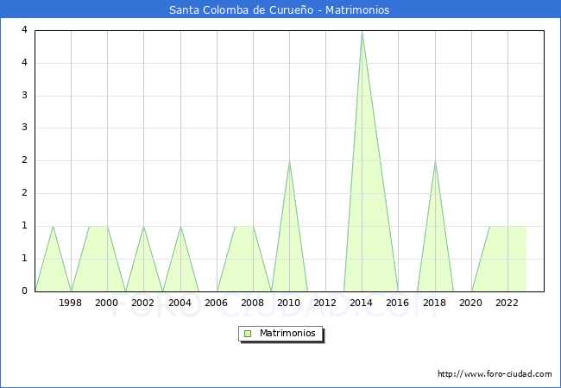The width and height of the screenshot is (561, 388).
Task: Select the 2006 x-axis label
Action: click(x=217, y=303)
